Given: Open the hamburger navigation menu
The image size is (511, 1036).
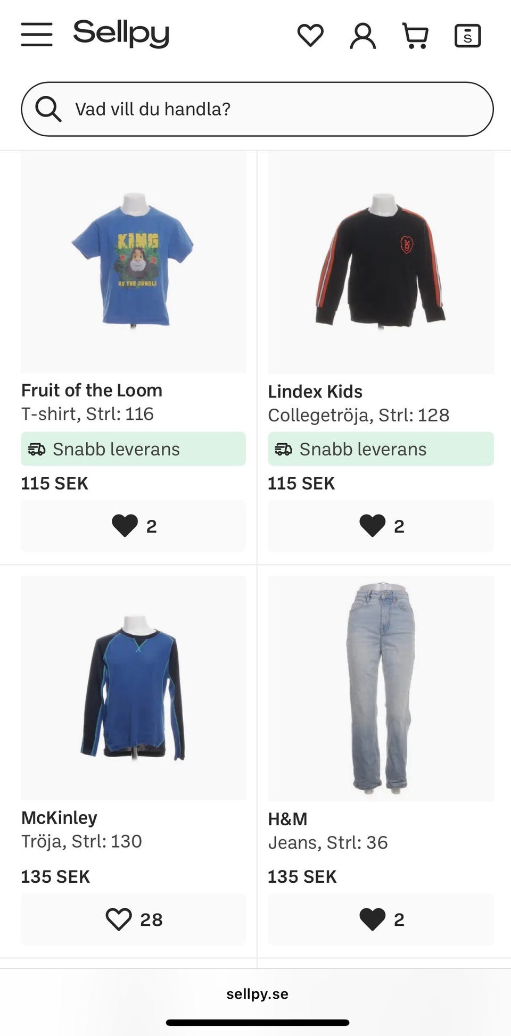Looking at the screenshot, I should coord(37,35).
